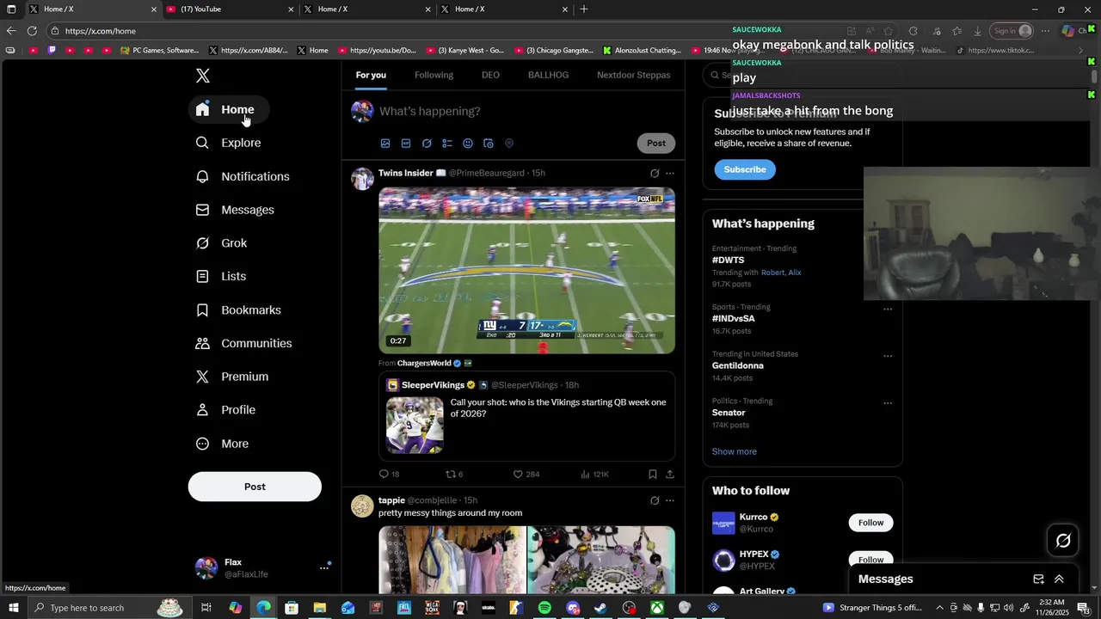The image size is (1101, 619).
Task: Share the Twins Insider post
Action: [x=670, y=474]
